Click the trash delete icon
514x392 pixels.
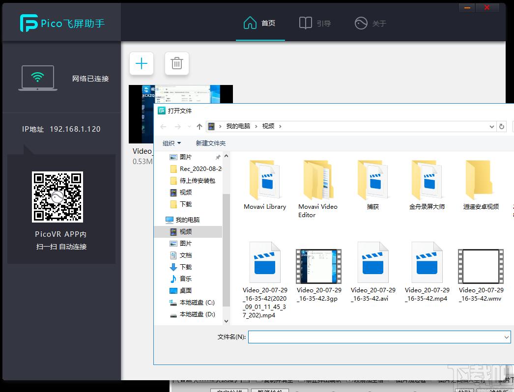click(176, 63)
